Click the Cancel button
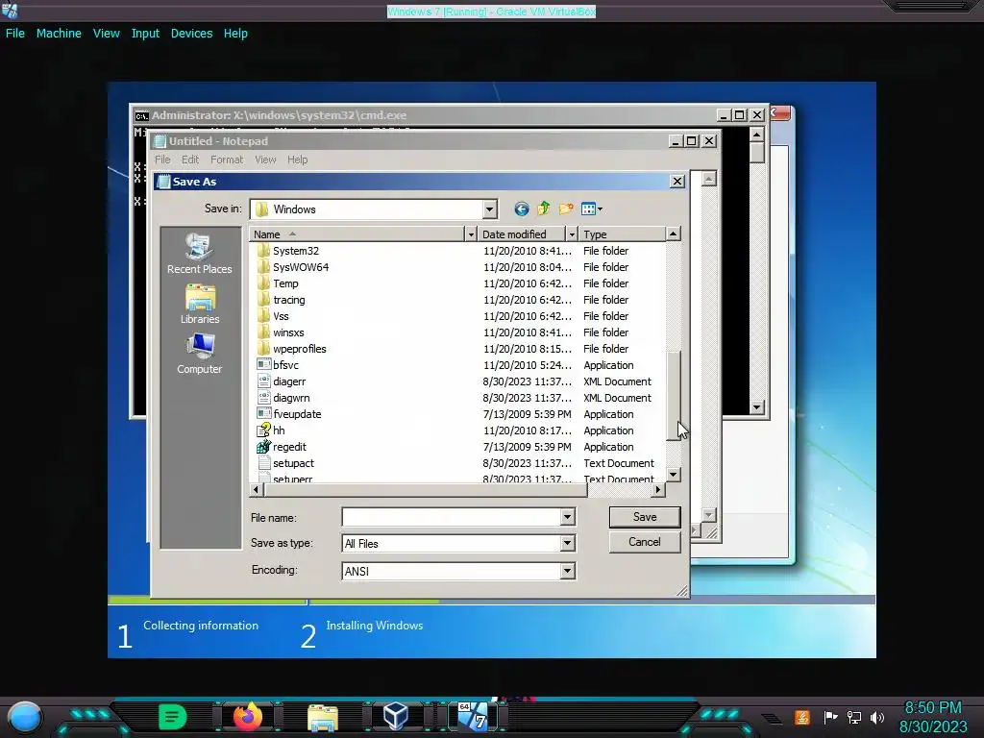This screenshot has height=738, width=984. (645, 542)
